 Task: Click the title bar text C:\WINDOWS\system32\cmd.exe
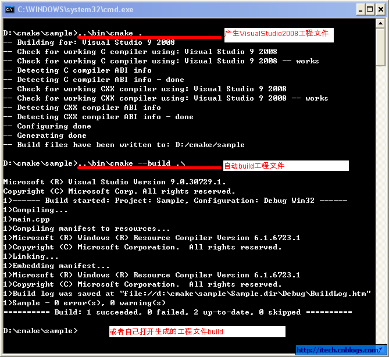click(x=76, y=10)
